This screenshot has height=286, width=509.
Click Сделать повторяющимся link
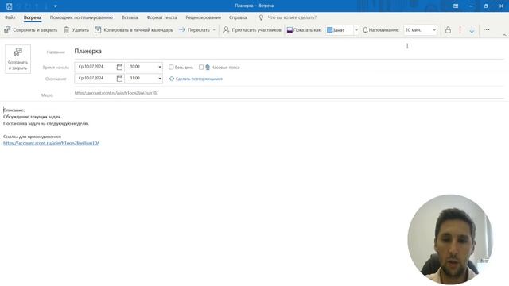(x=196, y=79)
